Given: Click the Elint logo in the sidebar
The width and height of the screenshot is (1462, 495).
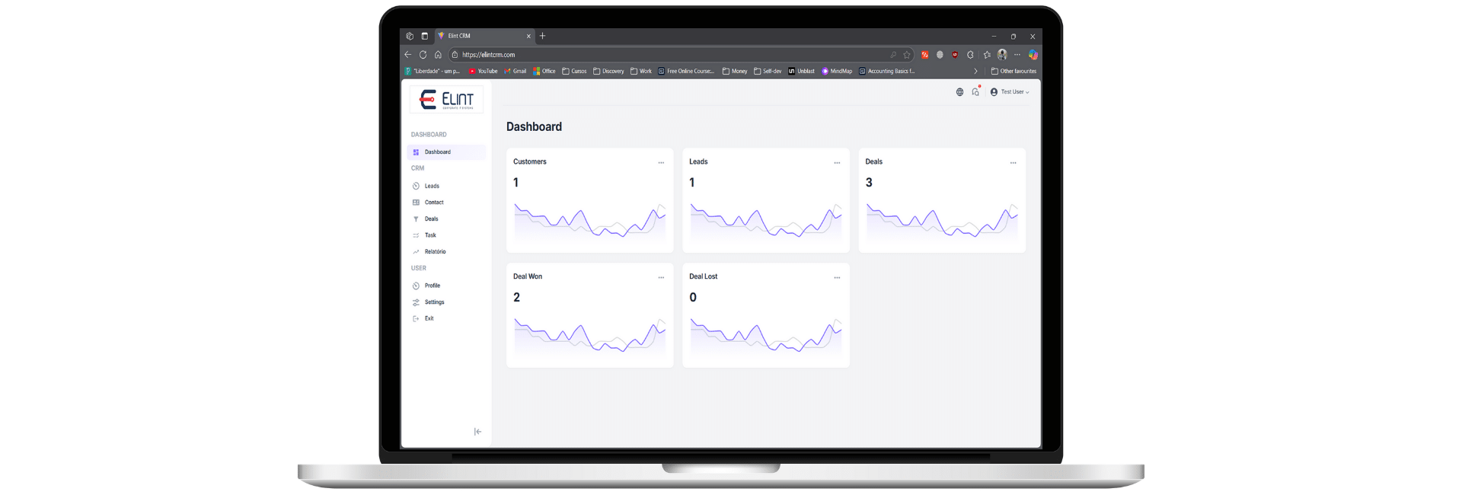Looking at the screenshot, I should [x=447, y=100].
